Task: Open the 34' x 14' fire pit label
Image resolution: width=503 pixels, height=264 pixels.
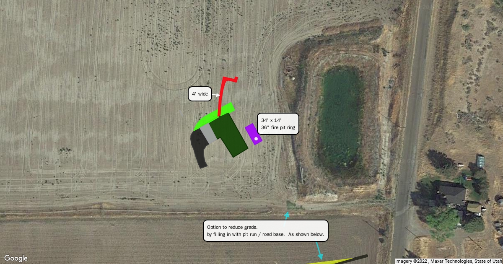Action: point(277,124)
